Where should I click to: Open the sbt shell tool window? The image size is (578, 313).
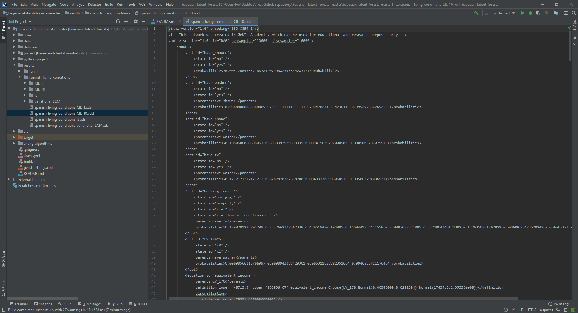43,304
